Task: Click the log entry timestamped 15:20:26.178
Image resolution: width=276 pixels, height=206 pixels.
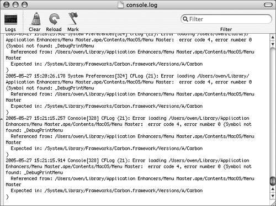Action: click(130, 94)
